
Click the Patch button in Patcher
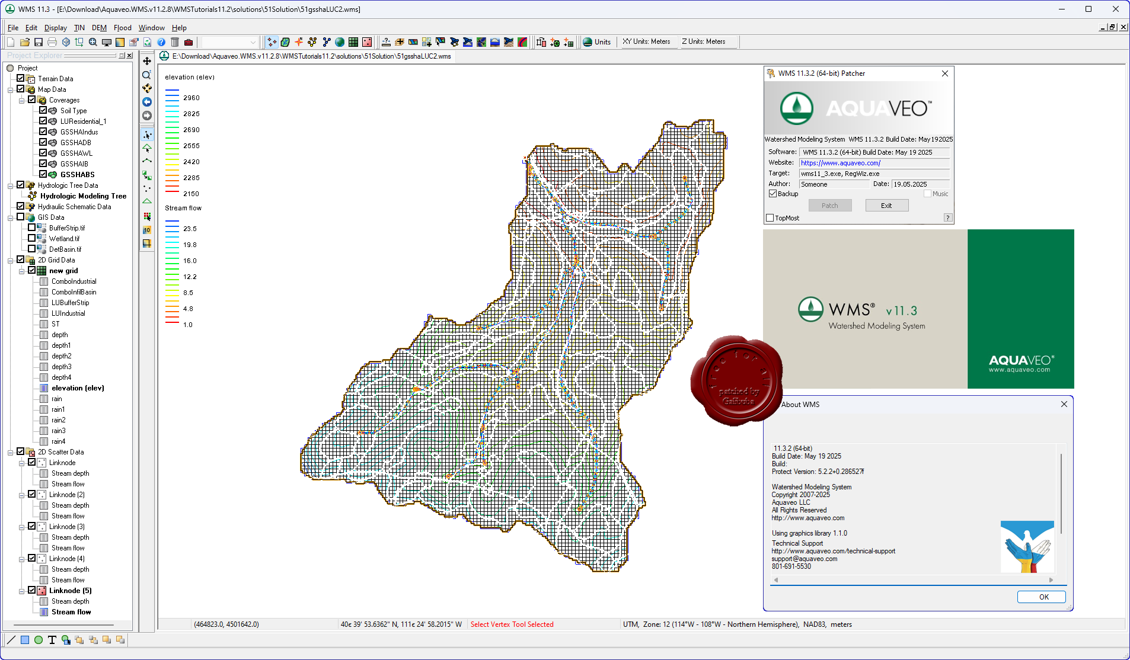[830, 206]
